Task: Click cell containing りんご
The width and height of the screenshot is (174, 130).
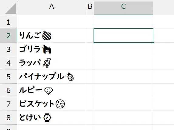Action: pos(52,36)
